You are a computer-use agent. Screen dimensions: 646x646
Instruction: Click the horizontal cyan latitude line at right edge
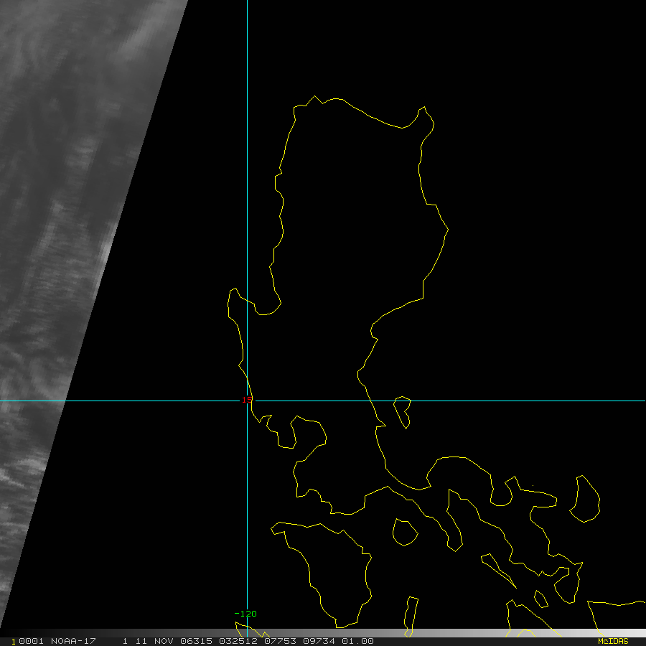point(632,401)
